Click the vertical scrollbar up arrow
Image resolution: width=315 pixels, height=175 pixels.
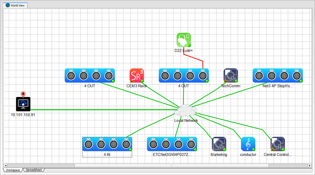coord(312,11)
